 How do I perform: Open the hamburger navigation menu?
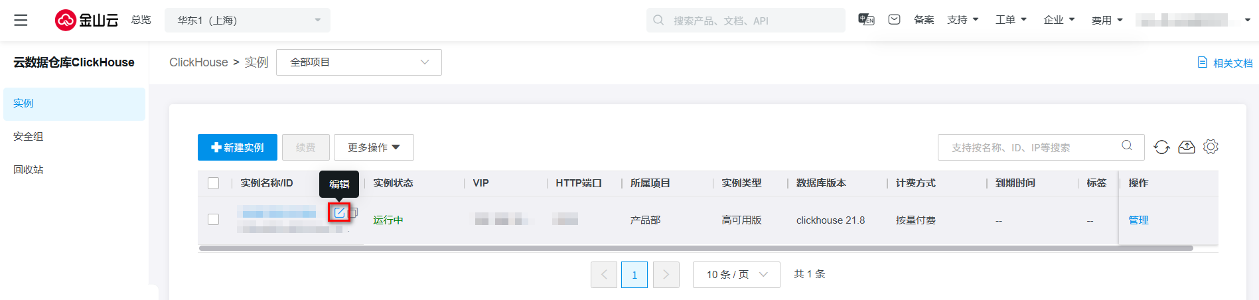click(21, 20)
